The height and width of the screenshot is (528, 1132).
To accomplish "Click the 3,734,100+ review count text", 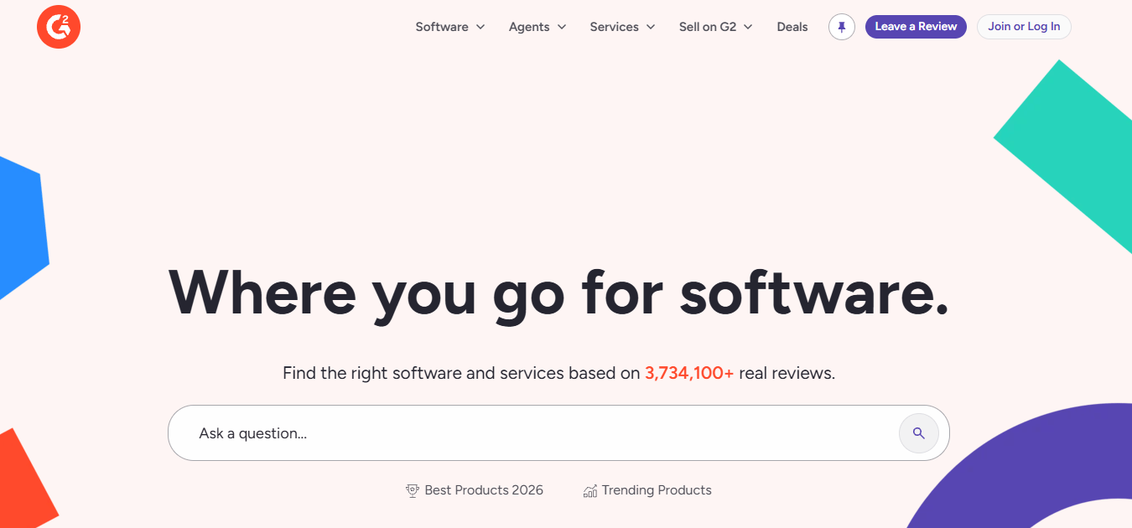I will [x=689, y=373].
